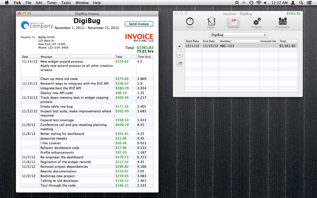Select invoice row ABC-123
Screen dimensions: 317x198
pos(241,46)
